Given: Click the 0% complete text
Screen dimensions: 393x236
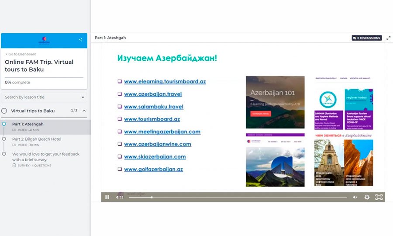Looking at the screenshot, I should click(x=17, y=82).
